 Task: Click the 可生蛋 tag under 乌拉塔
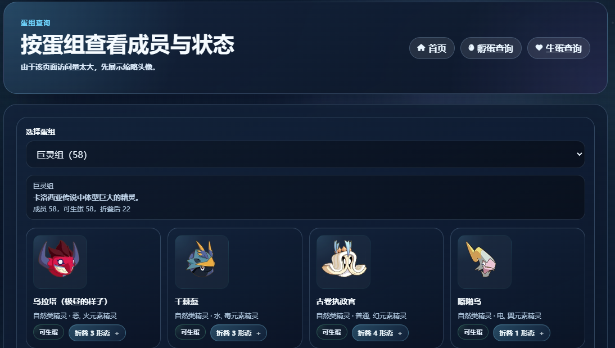coord(49,332)
